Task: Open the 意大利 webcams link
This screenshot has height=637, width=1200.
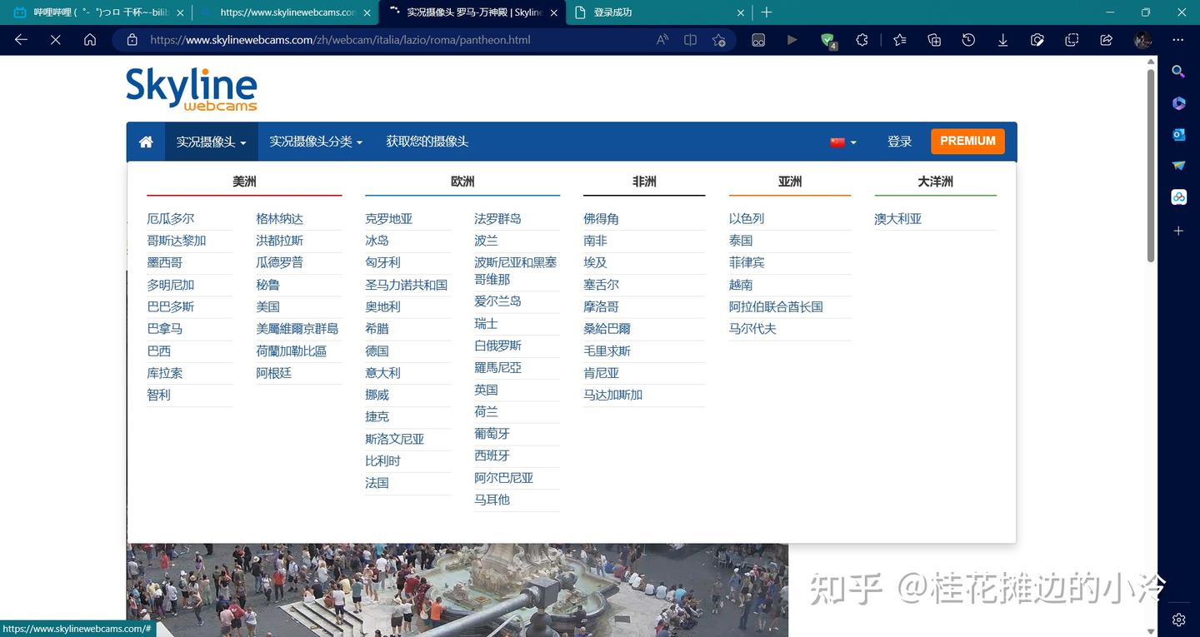Action: [x=382, y=372]
